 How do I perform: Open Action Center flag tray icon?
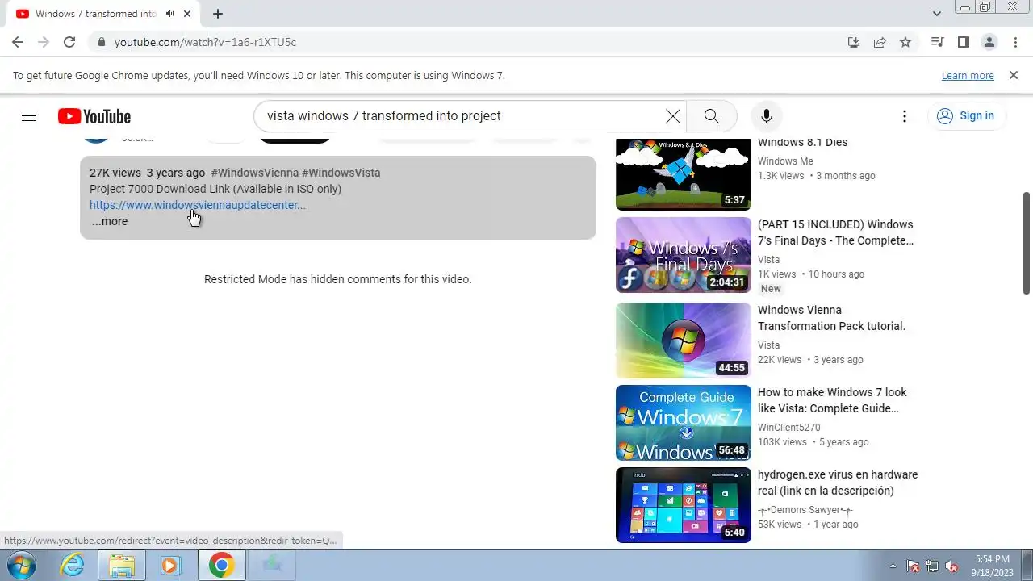click(913, 566)
